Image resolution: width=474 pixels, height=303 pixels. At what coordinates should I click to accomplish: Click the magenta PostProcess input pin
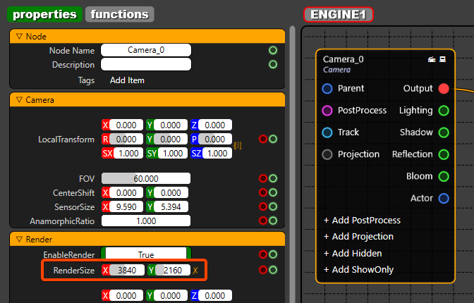pyautogui.click(x=327, y=111)
